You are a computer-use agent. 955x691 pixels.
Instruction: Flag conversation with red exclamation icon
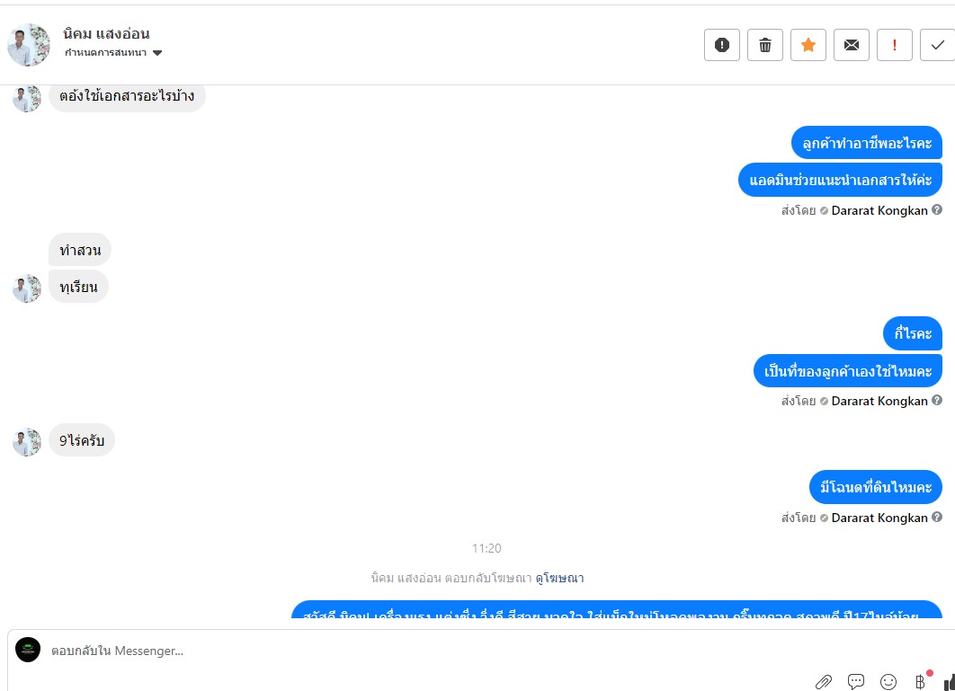point(894,45)
